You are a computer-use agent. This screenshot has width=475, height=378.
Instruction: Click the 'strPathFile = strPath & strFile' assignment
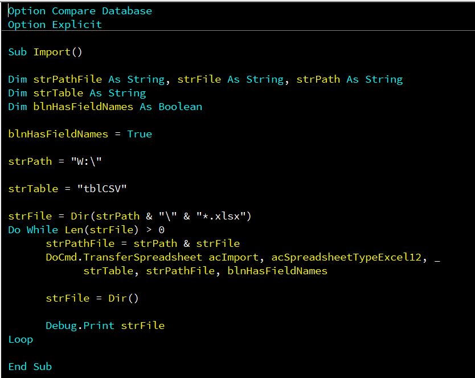pos(142,243)
